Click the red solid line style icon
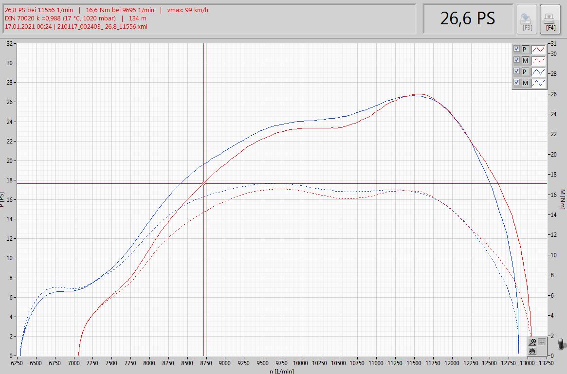The image size is (567, 374). [538, 49]
